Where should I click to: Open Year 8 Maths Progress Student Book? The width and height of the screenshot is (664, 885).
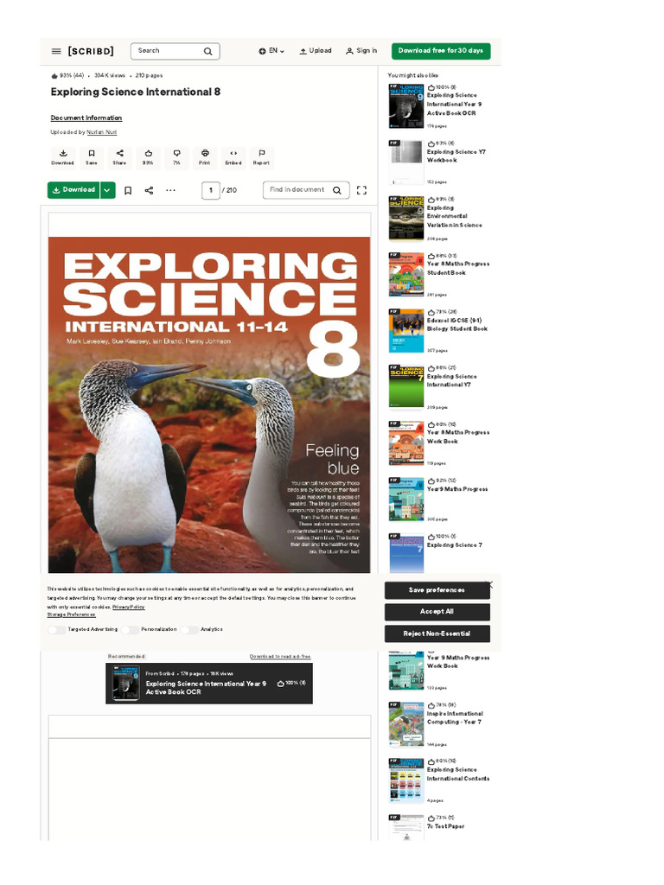(x=458, y=269)
